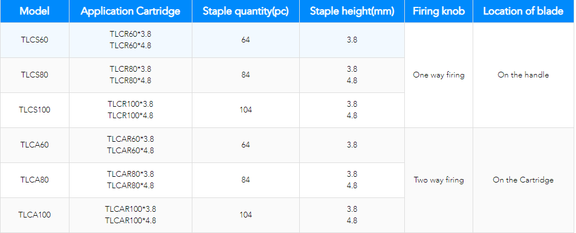The width and height of the screenshot is (576, 233).
Task: Click the One way firing cell
Action: click(439, 75)
